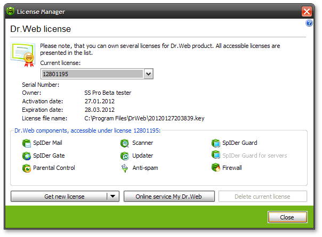Click the Scanner magnifier icon
The height and width of the screenshot is (237, 322).
pyautogui.click(x=125, y=143)
